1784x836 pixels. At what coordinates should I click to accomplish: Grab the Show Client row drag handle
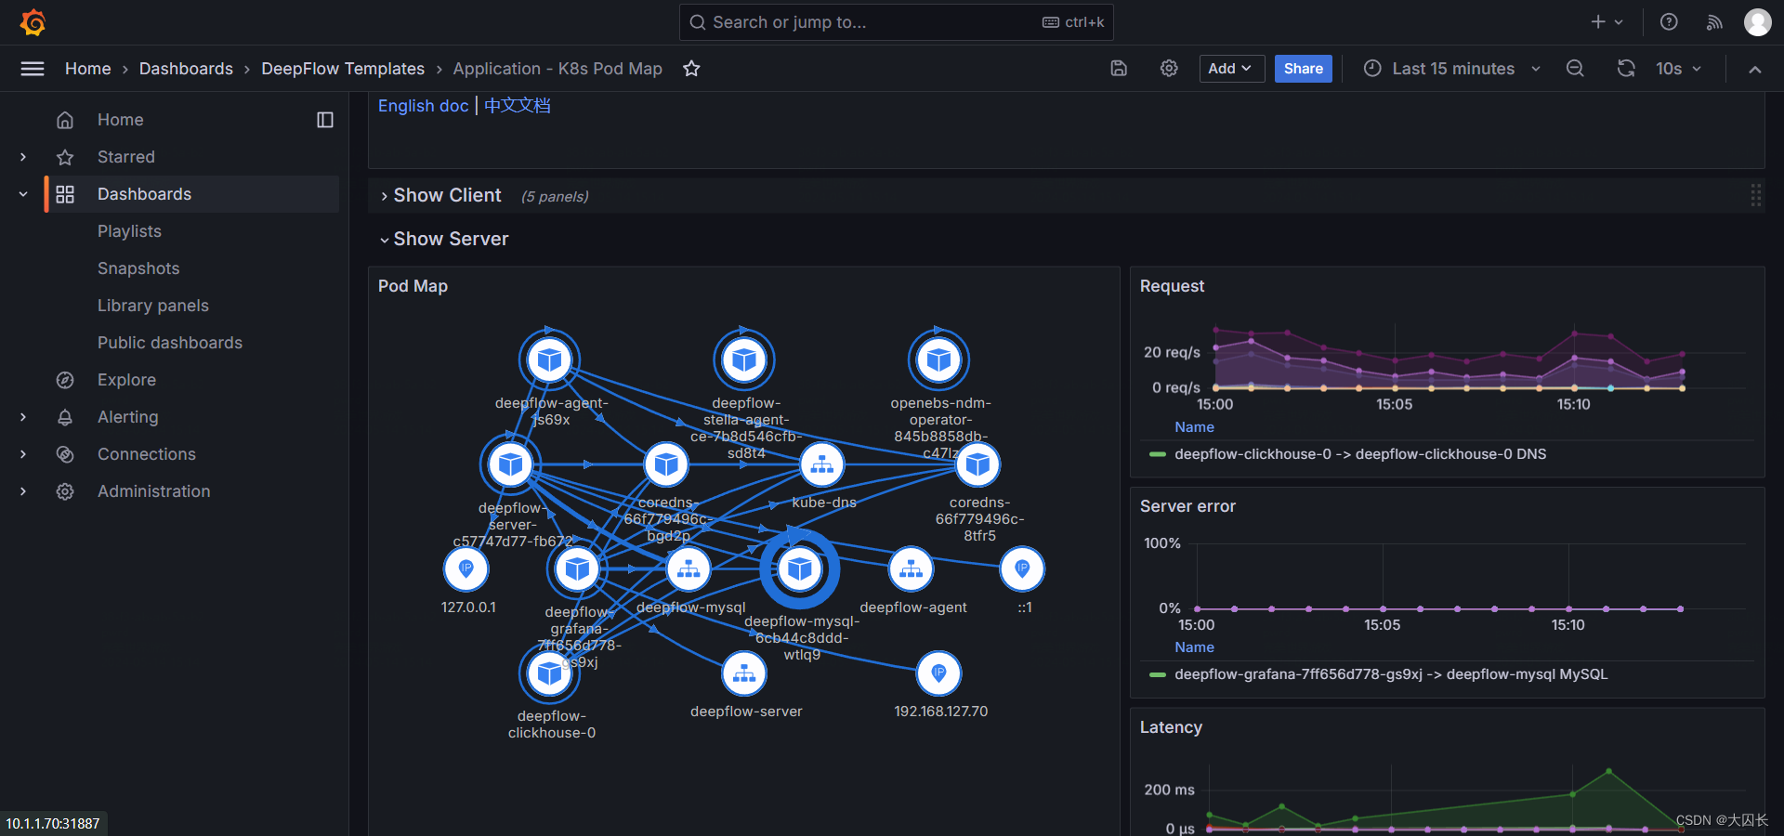1755,195
